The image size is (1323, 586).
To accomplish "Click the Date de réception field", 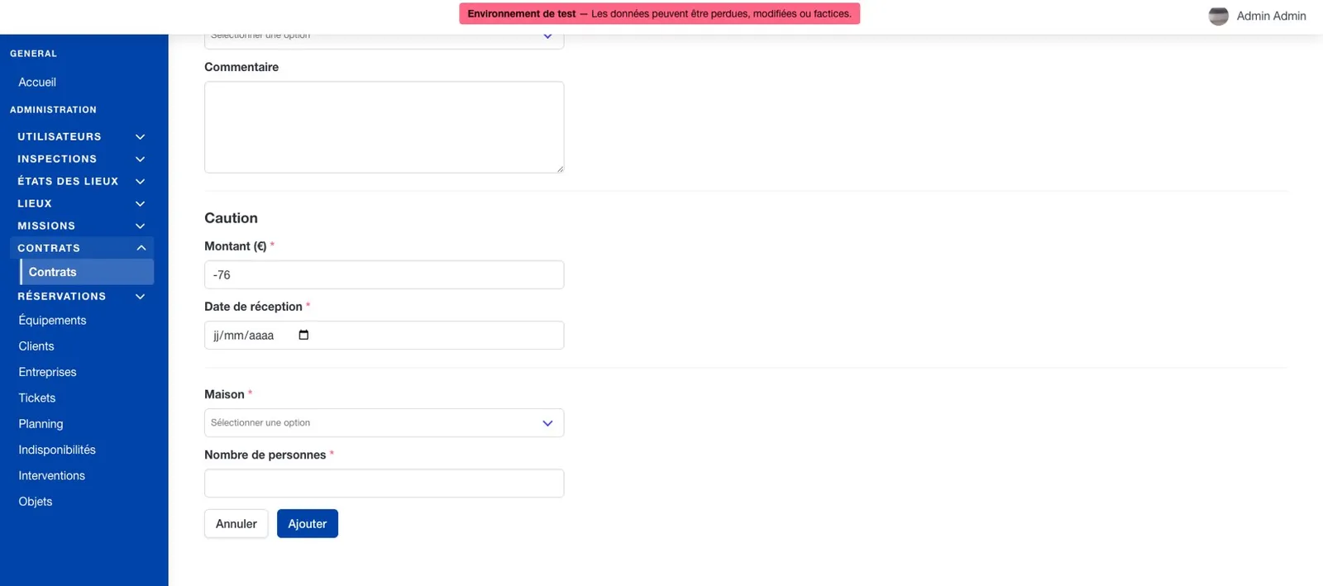I will pyautogui.click(x=384, y=335).
